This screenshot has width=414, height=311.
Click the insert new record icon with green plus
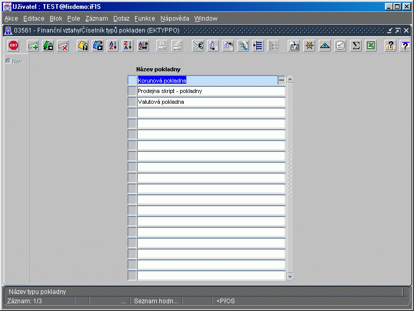pos(33,45)
